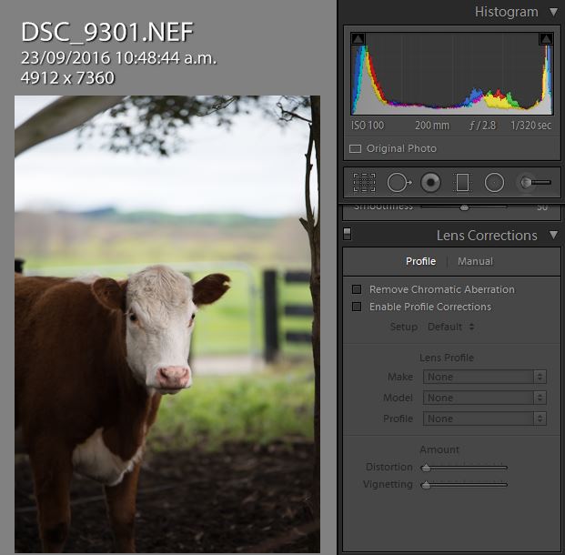Click the Amount section label
Screen dimensions: 565x555
point(439,449)
